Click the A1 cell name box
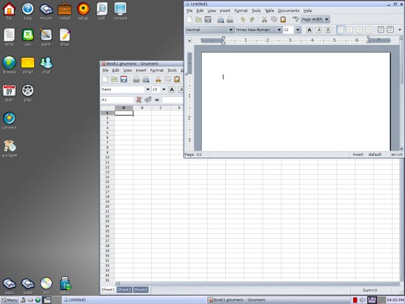 click(x=116, y=99)
